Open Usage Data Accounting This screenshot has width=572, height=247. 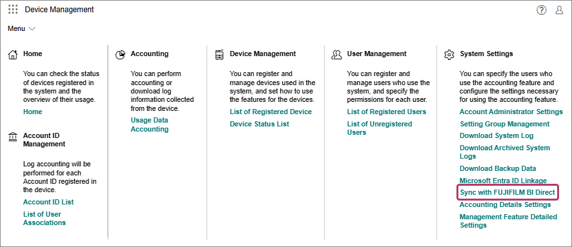point(150,124)
